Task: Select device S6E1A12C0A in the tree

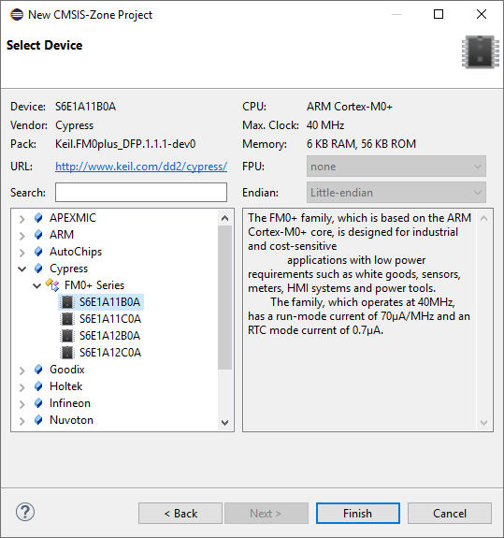Action: [x=110, y=353]
